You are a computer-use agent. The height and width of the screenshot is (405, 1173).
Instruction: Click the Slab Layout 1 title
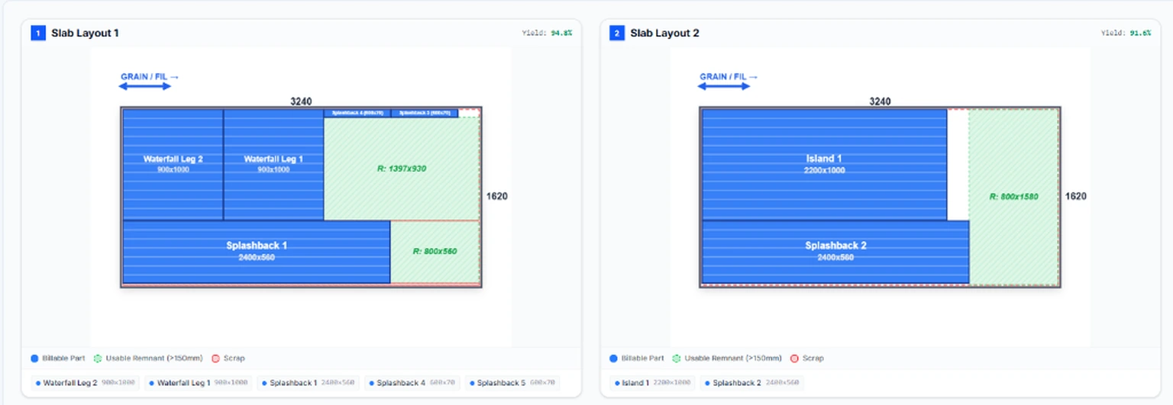point(85,33)
